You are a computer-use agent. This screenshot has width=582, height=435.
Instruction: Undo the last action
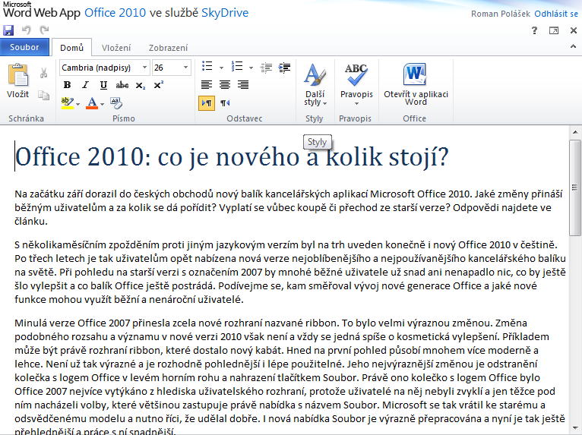click(x=27, y=30)
